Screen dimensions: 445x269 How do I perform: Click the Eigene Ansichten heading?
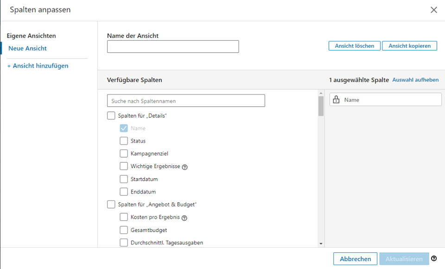tap(31, 36)
